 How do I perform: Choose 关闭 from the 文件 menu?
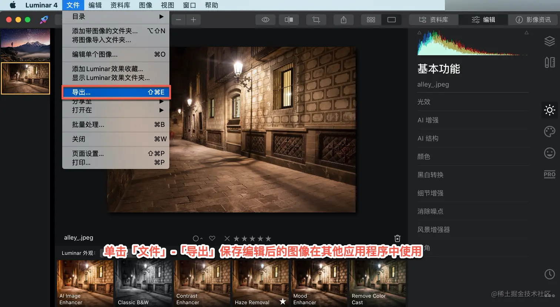click(x=116, y=139)
